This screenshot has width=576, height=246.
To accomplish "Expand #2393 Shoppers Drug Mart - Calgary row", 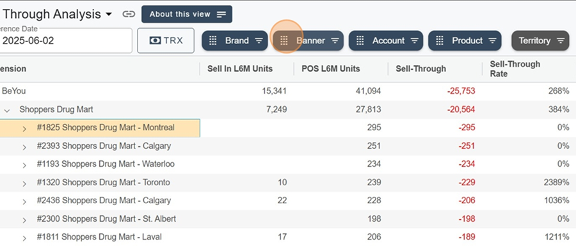I will click(24, 147).
